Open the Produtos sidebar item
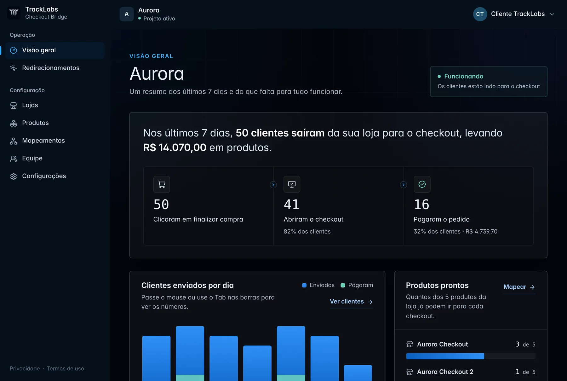This screenshot has height=381, width=567. [55, 123]
